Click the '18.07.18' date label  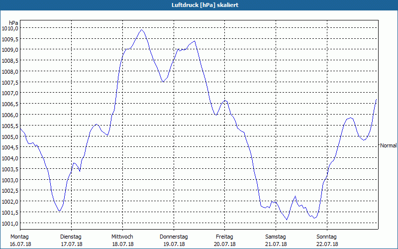(x=123, y=244)
